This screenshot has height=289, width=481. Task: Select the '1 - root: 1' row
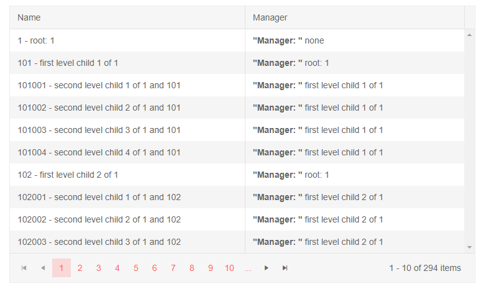37,40
